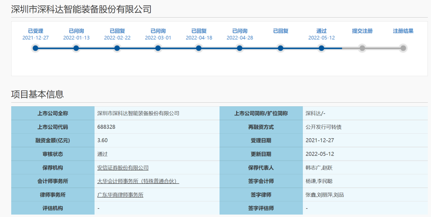Click the 通过 2022-05-12 timeline dot
431x217 pixels.
[x=321, y=48]
